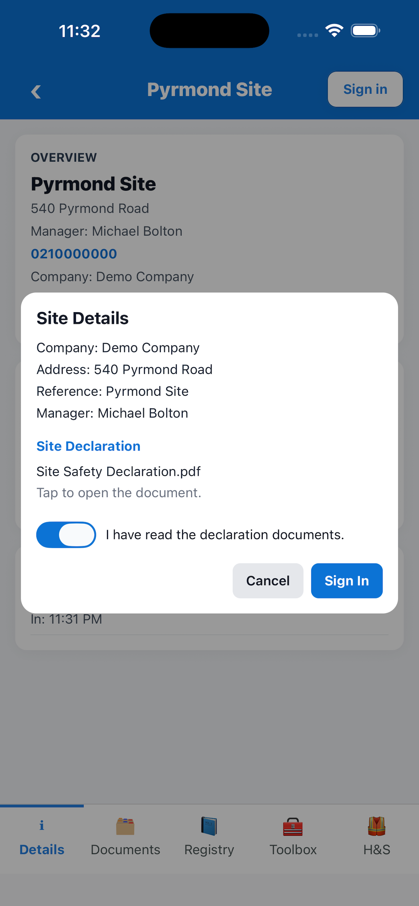The width and height of the screenshot is (419, 906).
Task: Go to the Registry tab label
Action: click(x=209, y=849)
